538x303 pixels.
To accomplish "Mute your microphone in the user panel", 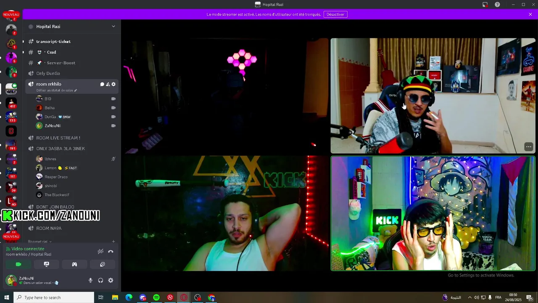I will [90, 280].
